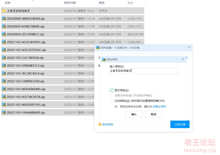Click the disabled 加密文件名(N) checkbox
Image resolution: width=220 pixels, height=155 pixels.
(112, 95)
